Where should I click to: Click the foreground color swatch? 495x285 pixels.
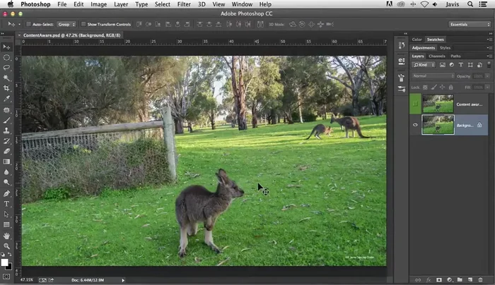(x=4, y=262)
